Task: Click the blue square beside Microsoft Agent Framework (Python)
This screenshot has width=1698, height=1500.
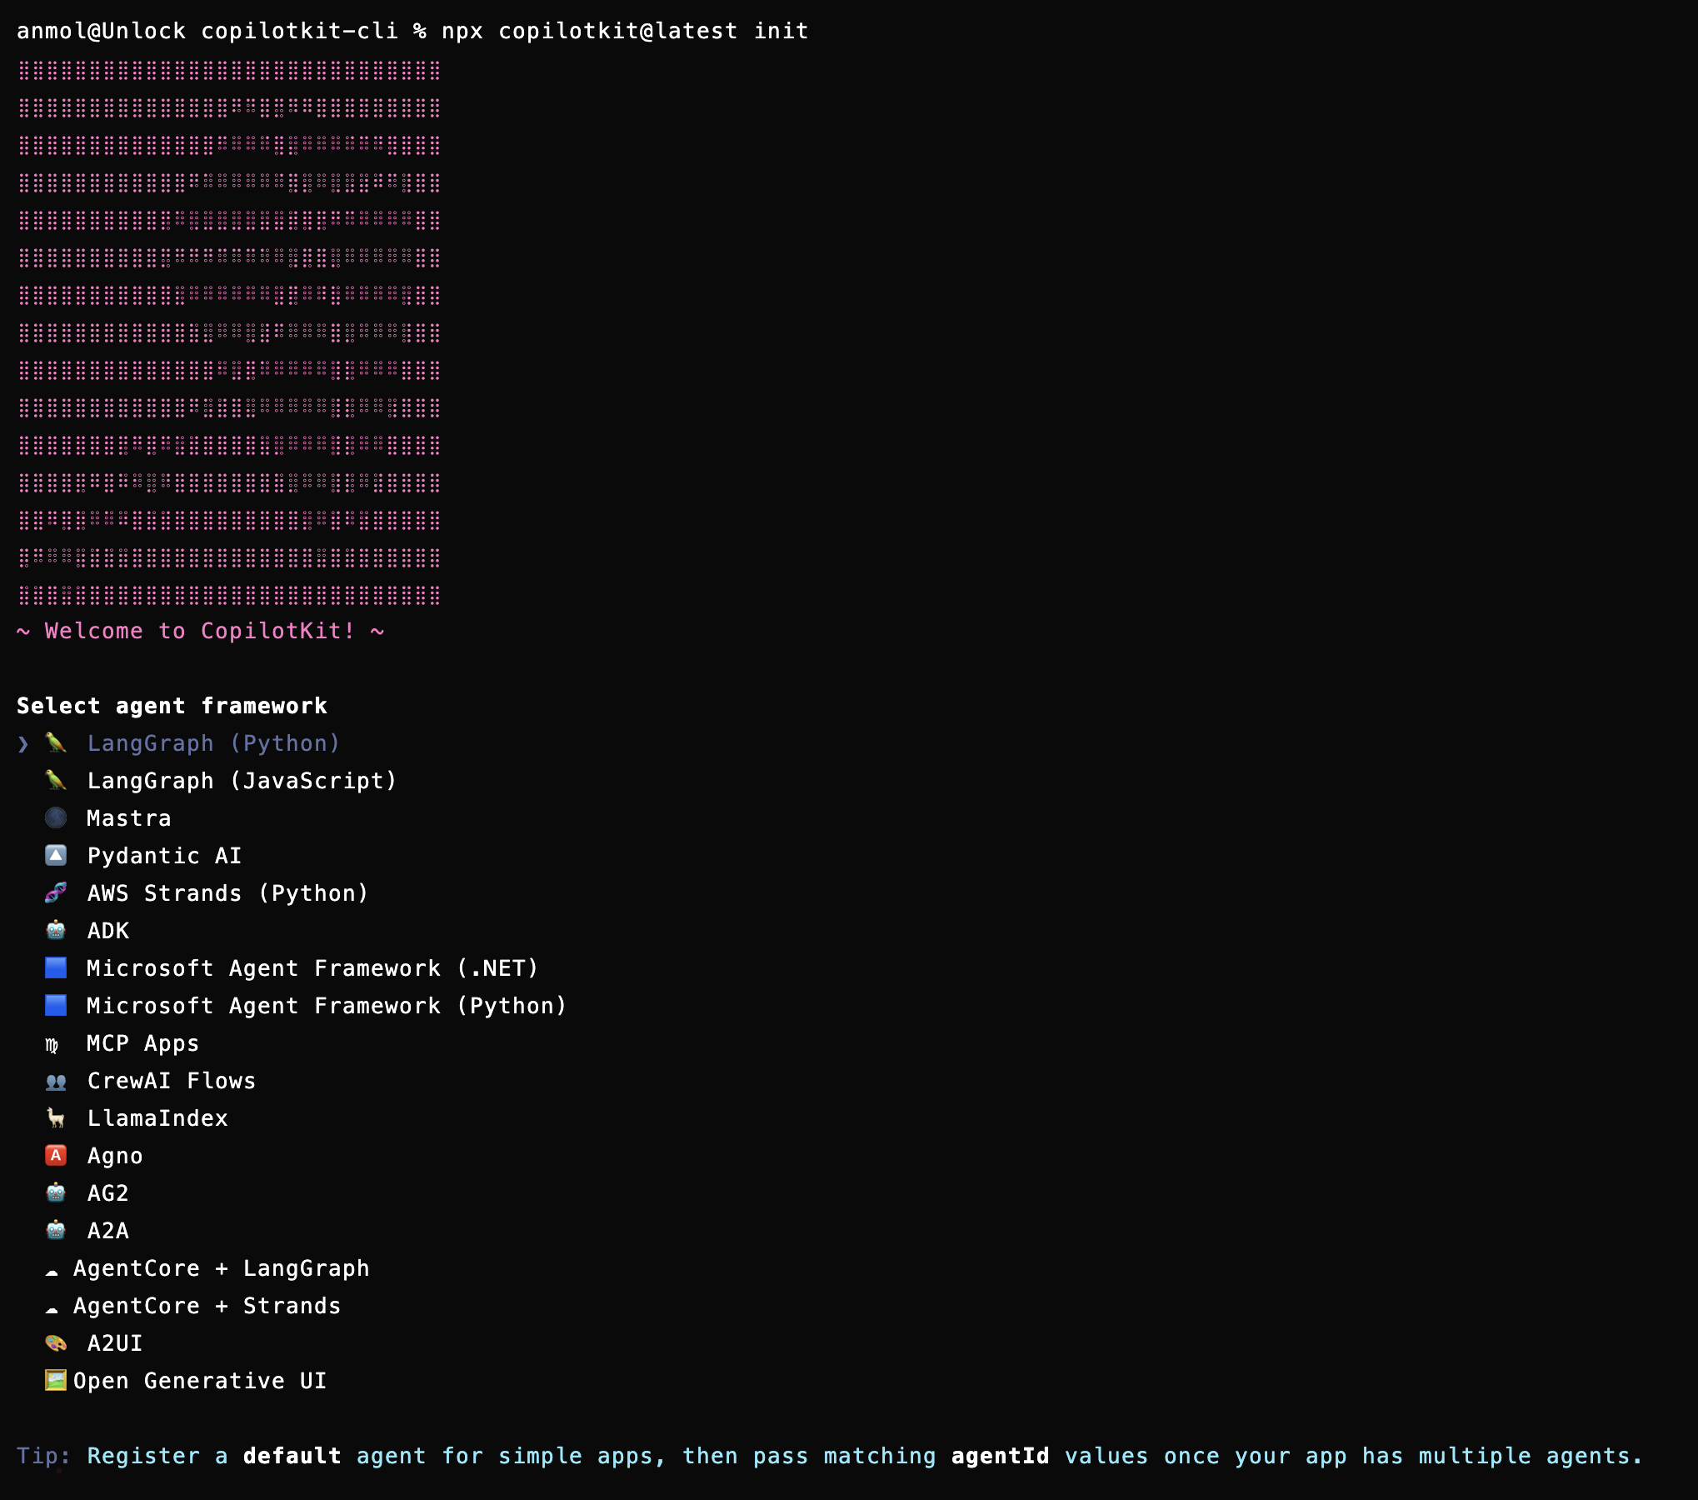Action: 56,1005
